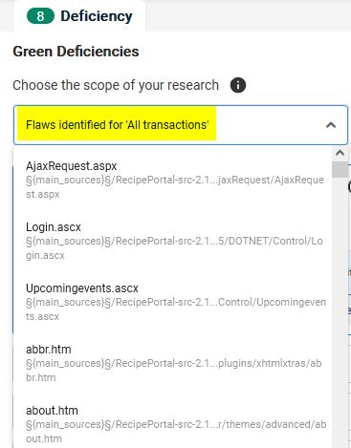Select about.htm entry
Screen dimensions: 351x448
pos(172,424)
